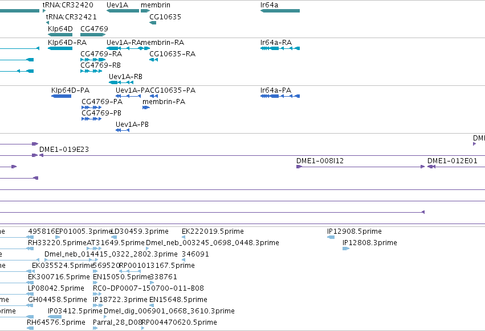Image resolution: width=485 pixels, height=331 pixels.
Task: Select the IP12808.3prime EST feature
Action: coord(346,249)
